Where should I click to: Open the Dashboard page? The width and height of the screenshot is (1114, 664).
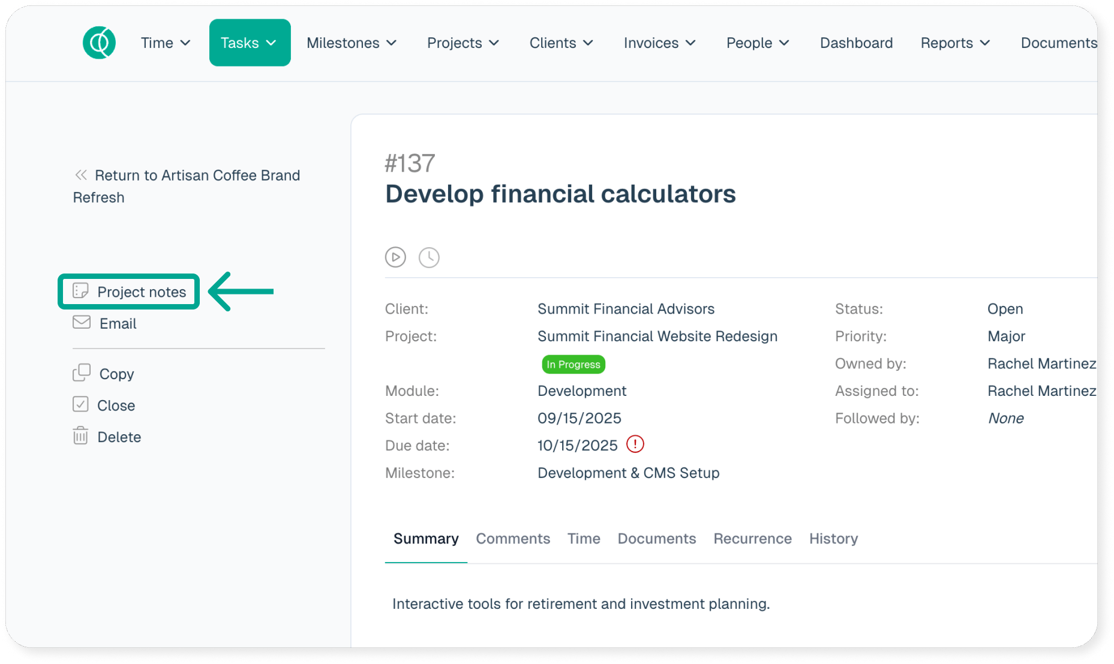coord(856,43)
